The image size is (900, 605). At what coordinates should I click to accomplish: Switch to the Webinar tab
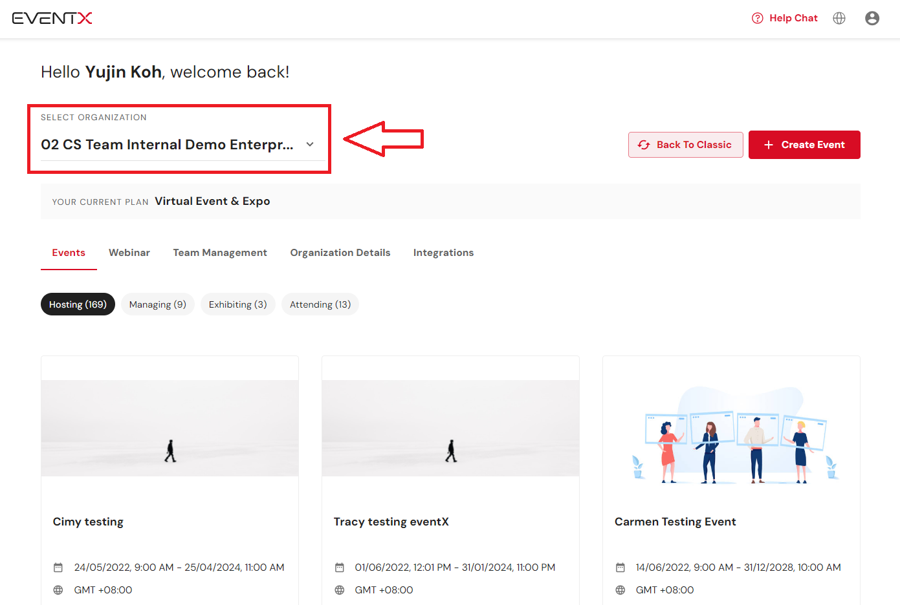coord(129,253)
